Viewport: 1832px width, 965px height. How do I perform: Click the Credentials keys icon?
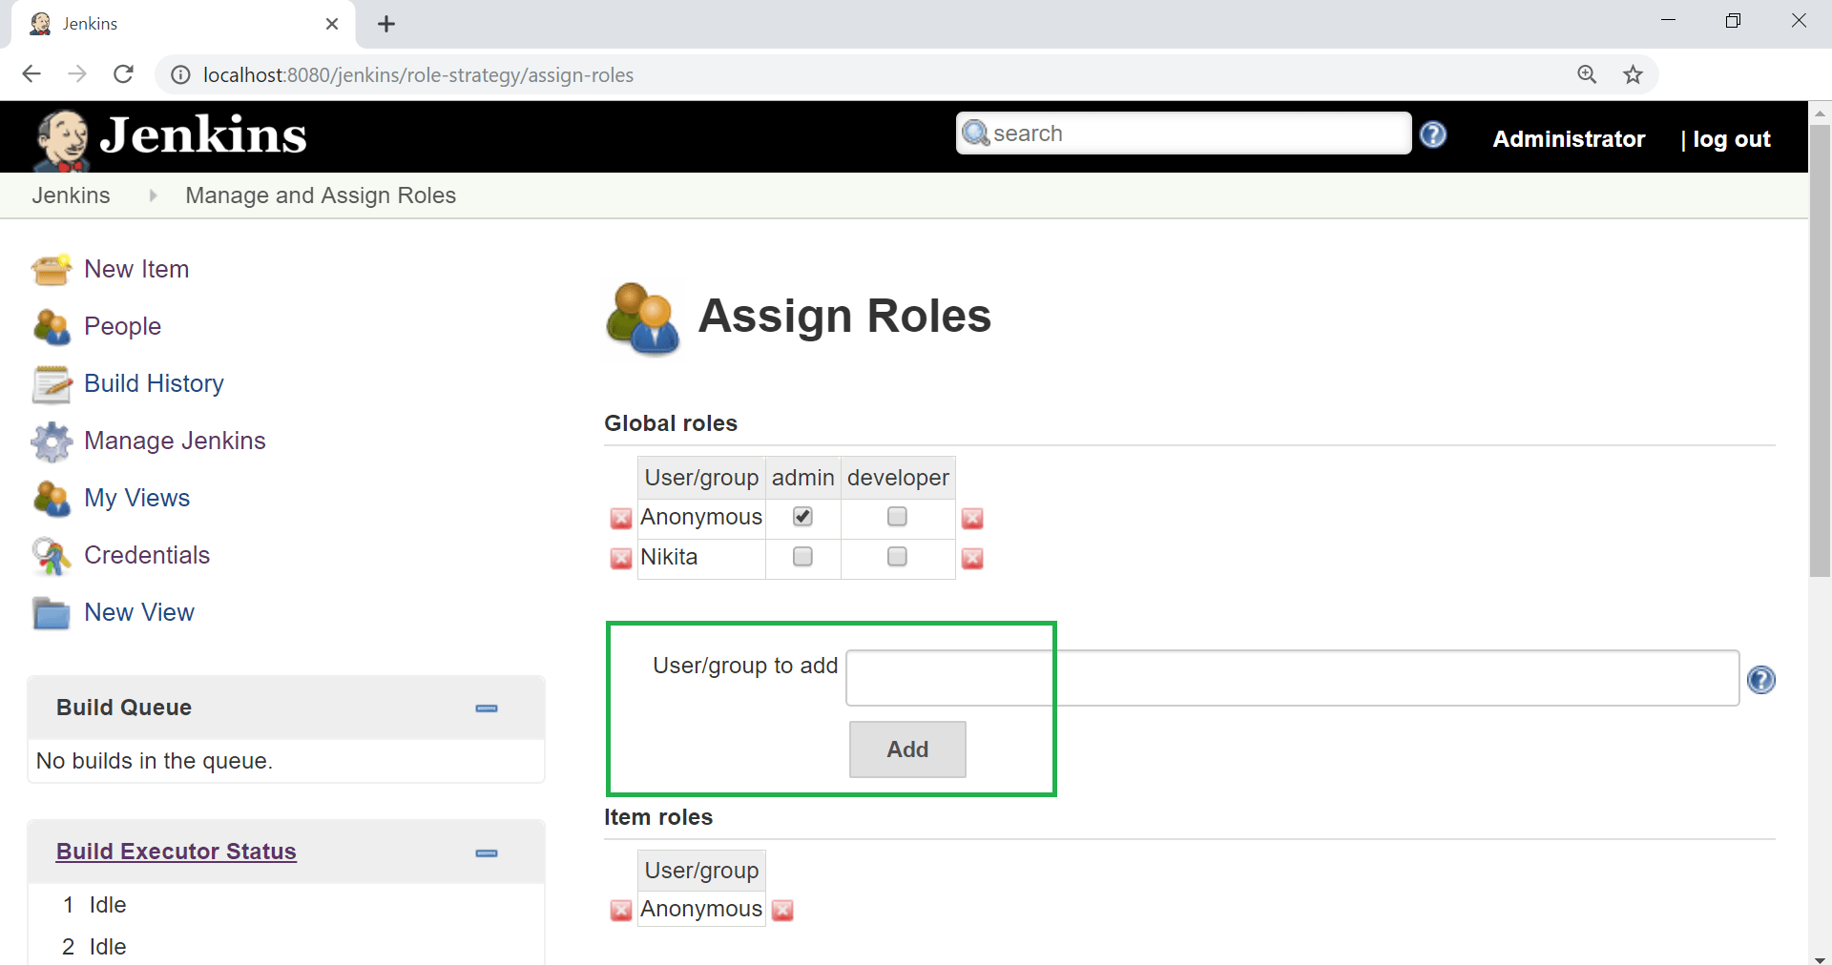(x=52, y=556)
